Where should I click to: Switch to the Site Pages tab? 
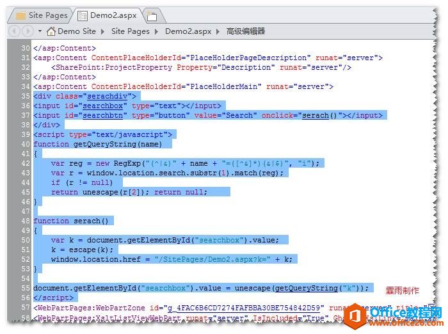[x=42, y=15]
